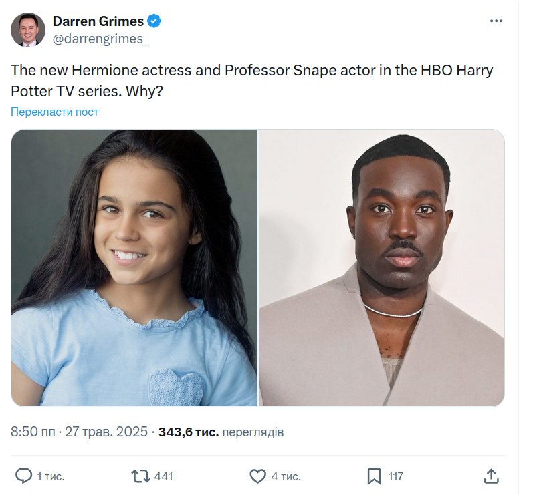Click the 117 bookmarks count
This screenshot has width=533, height=495.
click(396, 476)
